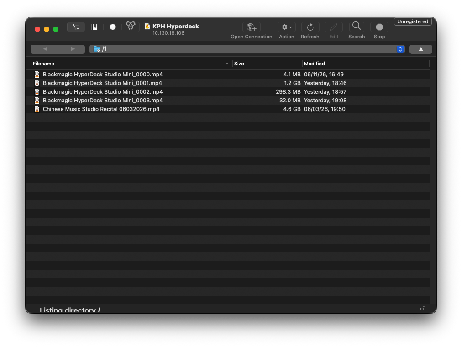Sort files by Size column header
This screenshot has height=347, width=462.
[239, 64]
